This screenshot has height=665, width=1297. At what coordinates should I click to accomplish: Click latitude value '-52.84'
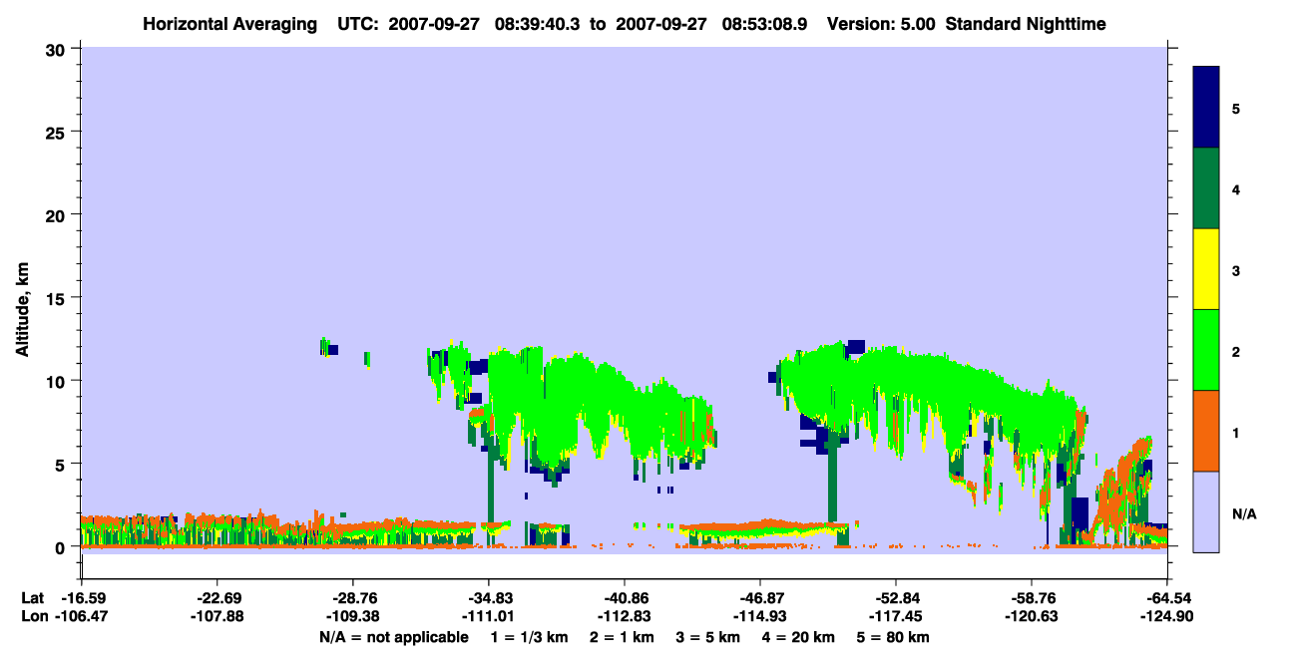[x=896, y=598]
